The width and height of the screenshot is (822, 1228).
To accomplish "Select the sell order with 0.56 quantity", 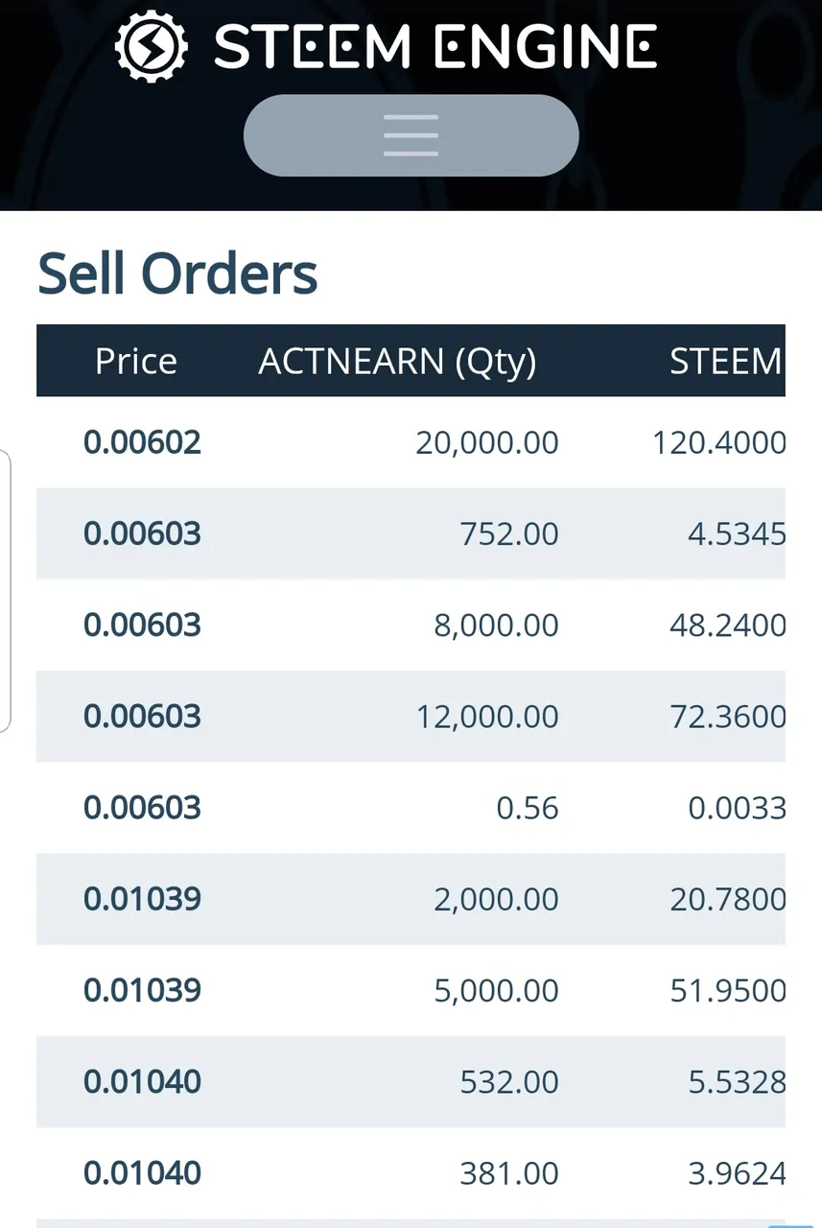I will pyautogui.click(x=411, y=807).
